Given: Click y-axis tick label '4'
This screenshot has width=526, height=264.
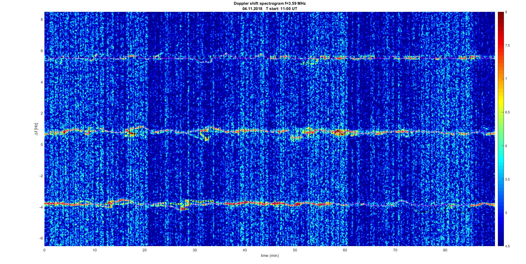Looking at the screenshot, I should click(x=41, y=82).
